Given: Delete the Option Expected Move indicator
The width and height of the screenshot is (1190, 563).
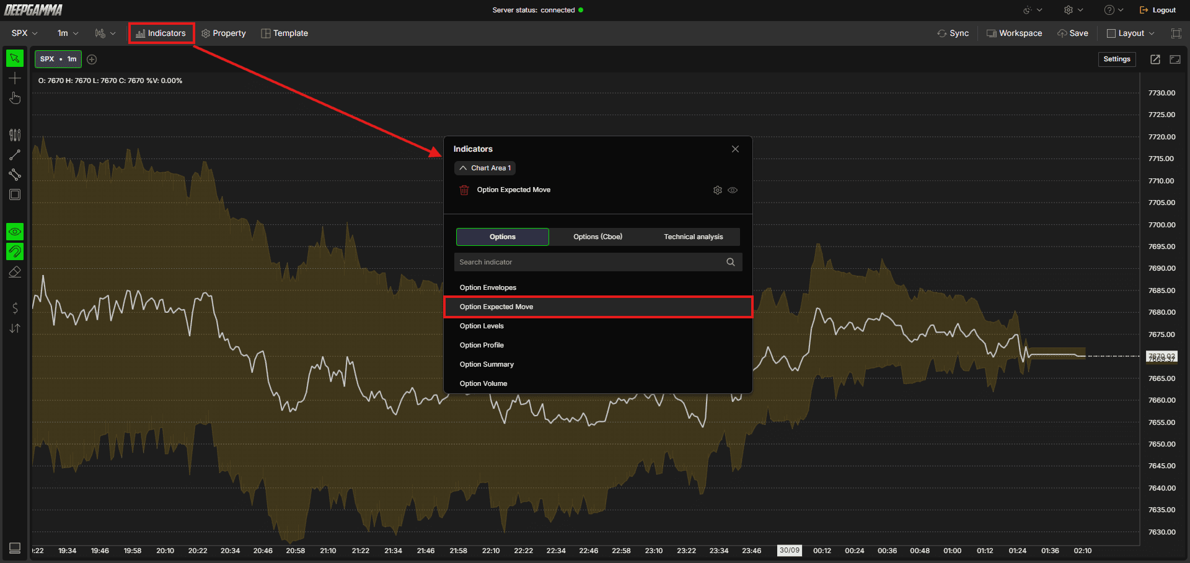Looking at the screenshot, I should pyautogui.click(x=464, y=190).
